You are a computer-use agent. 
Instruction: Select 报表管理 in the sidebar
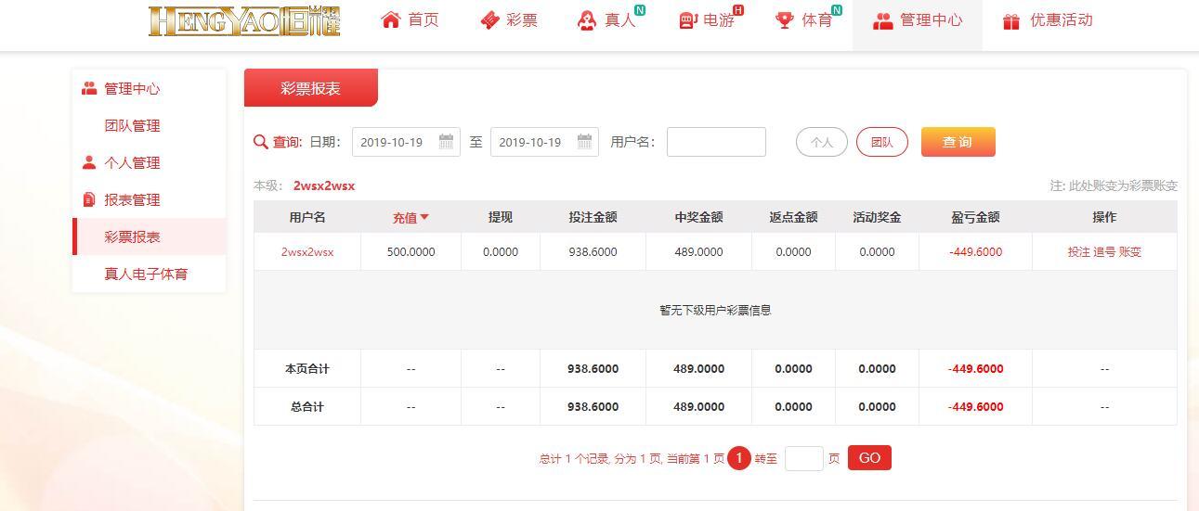point(132,199)
